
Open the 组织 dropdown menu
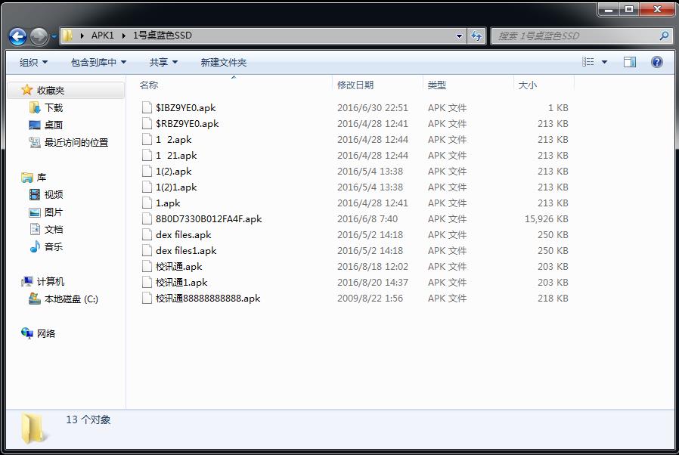pyautogui.click(x=33, y=62)
